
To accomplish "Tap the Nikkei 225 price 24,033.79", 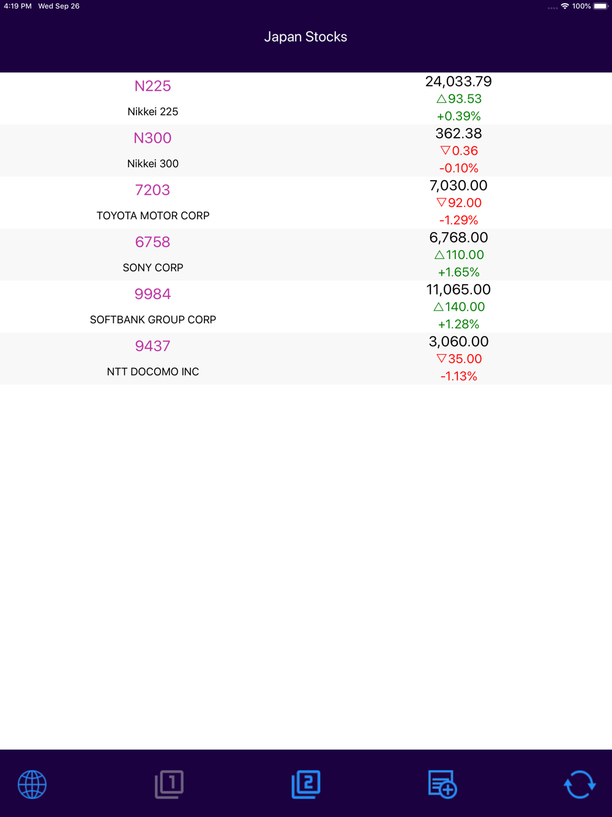I will click(x=459, y=81).
